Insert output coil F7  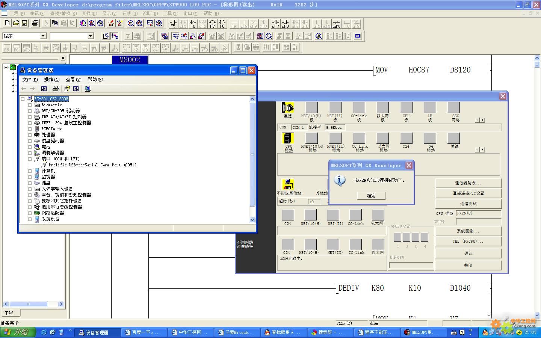pyautogui.click(x=213, y=24)
